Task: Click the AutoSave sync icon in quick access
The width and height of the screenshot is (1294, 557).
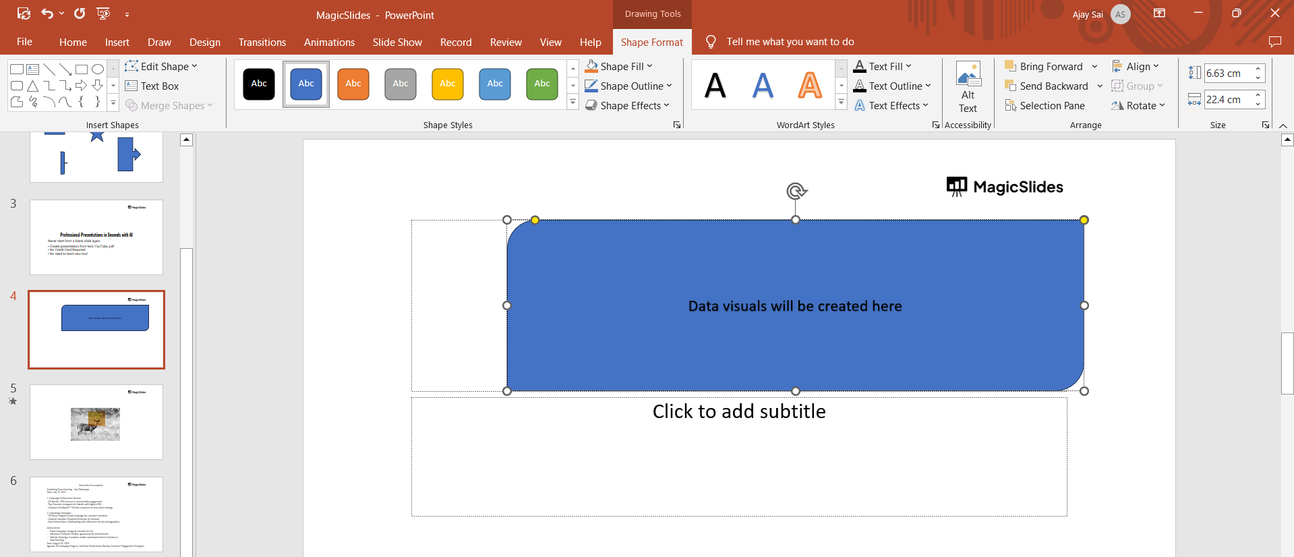Action: tap(24, 13)
